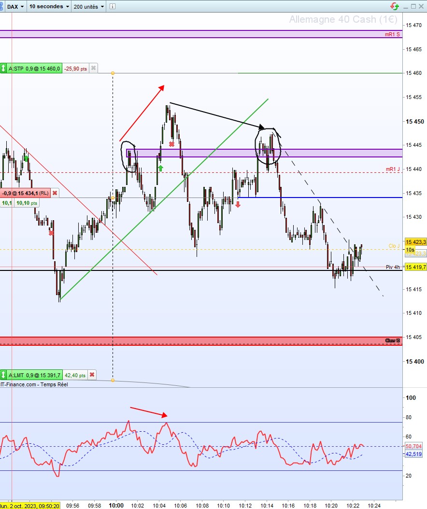Click the linked-chart icon left of DAX
This screenshot has width=427, height=509.
[x=1, y=6]
